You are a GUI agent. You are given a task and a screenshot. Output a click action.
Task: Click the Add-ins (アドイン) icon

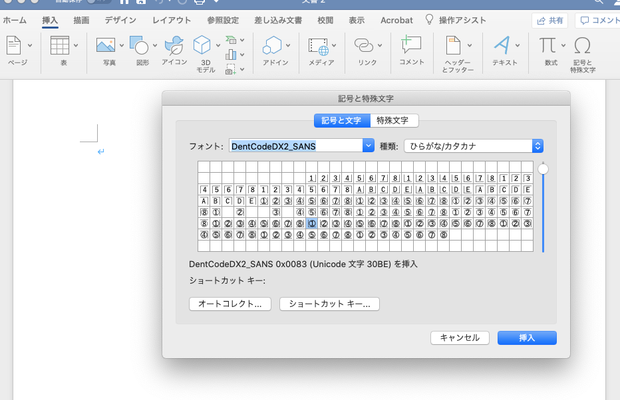[x=272, y=45]
